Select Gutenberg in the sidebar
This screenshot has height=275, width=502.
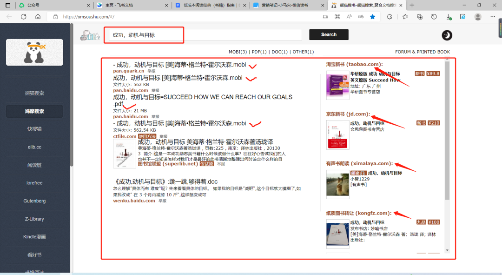(x=34, y=201)
